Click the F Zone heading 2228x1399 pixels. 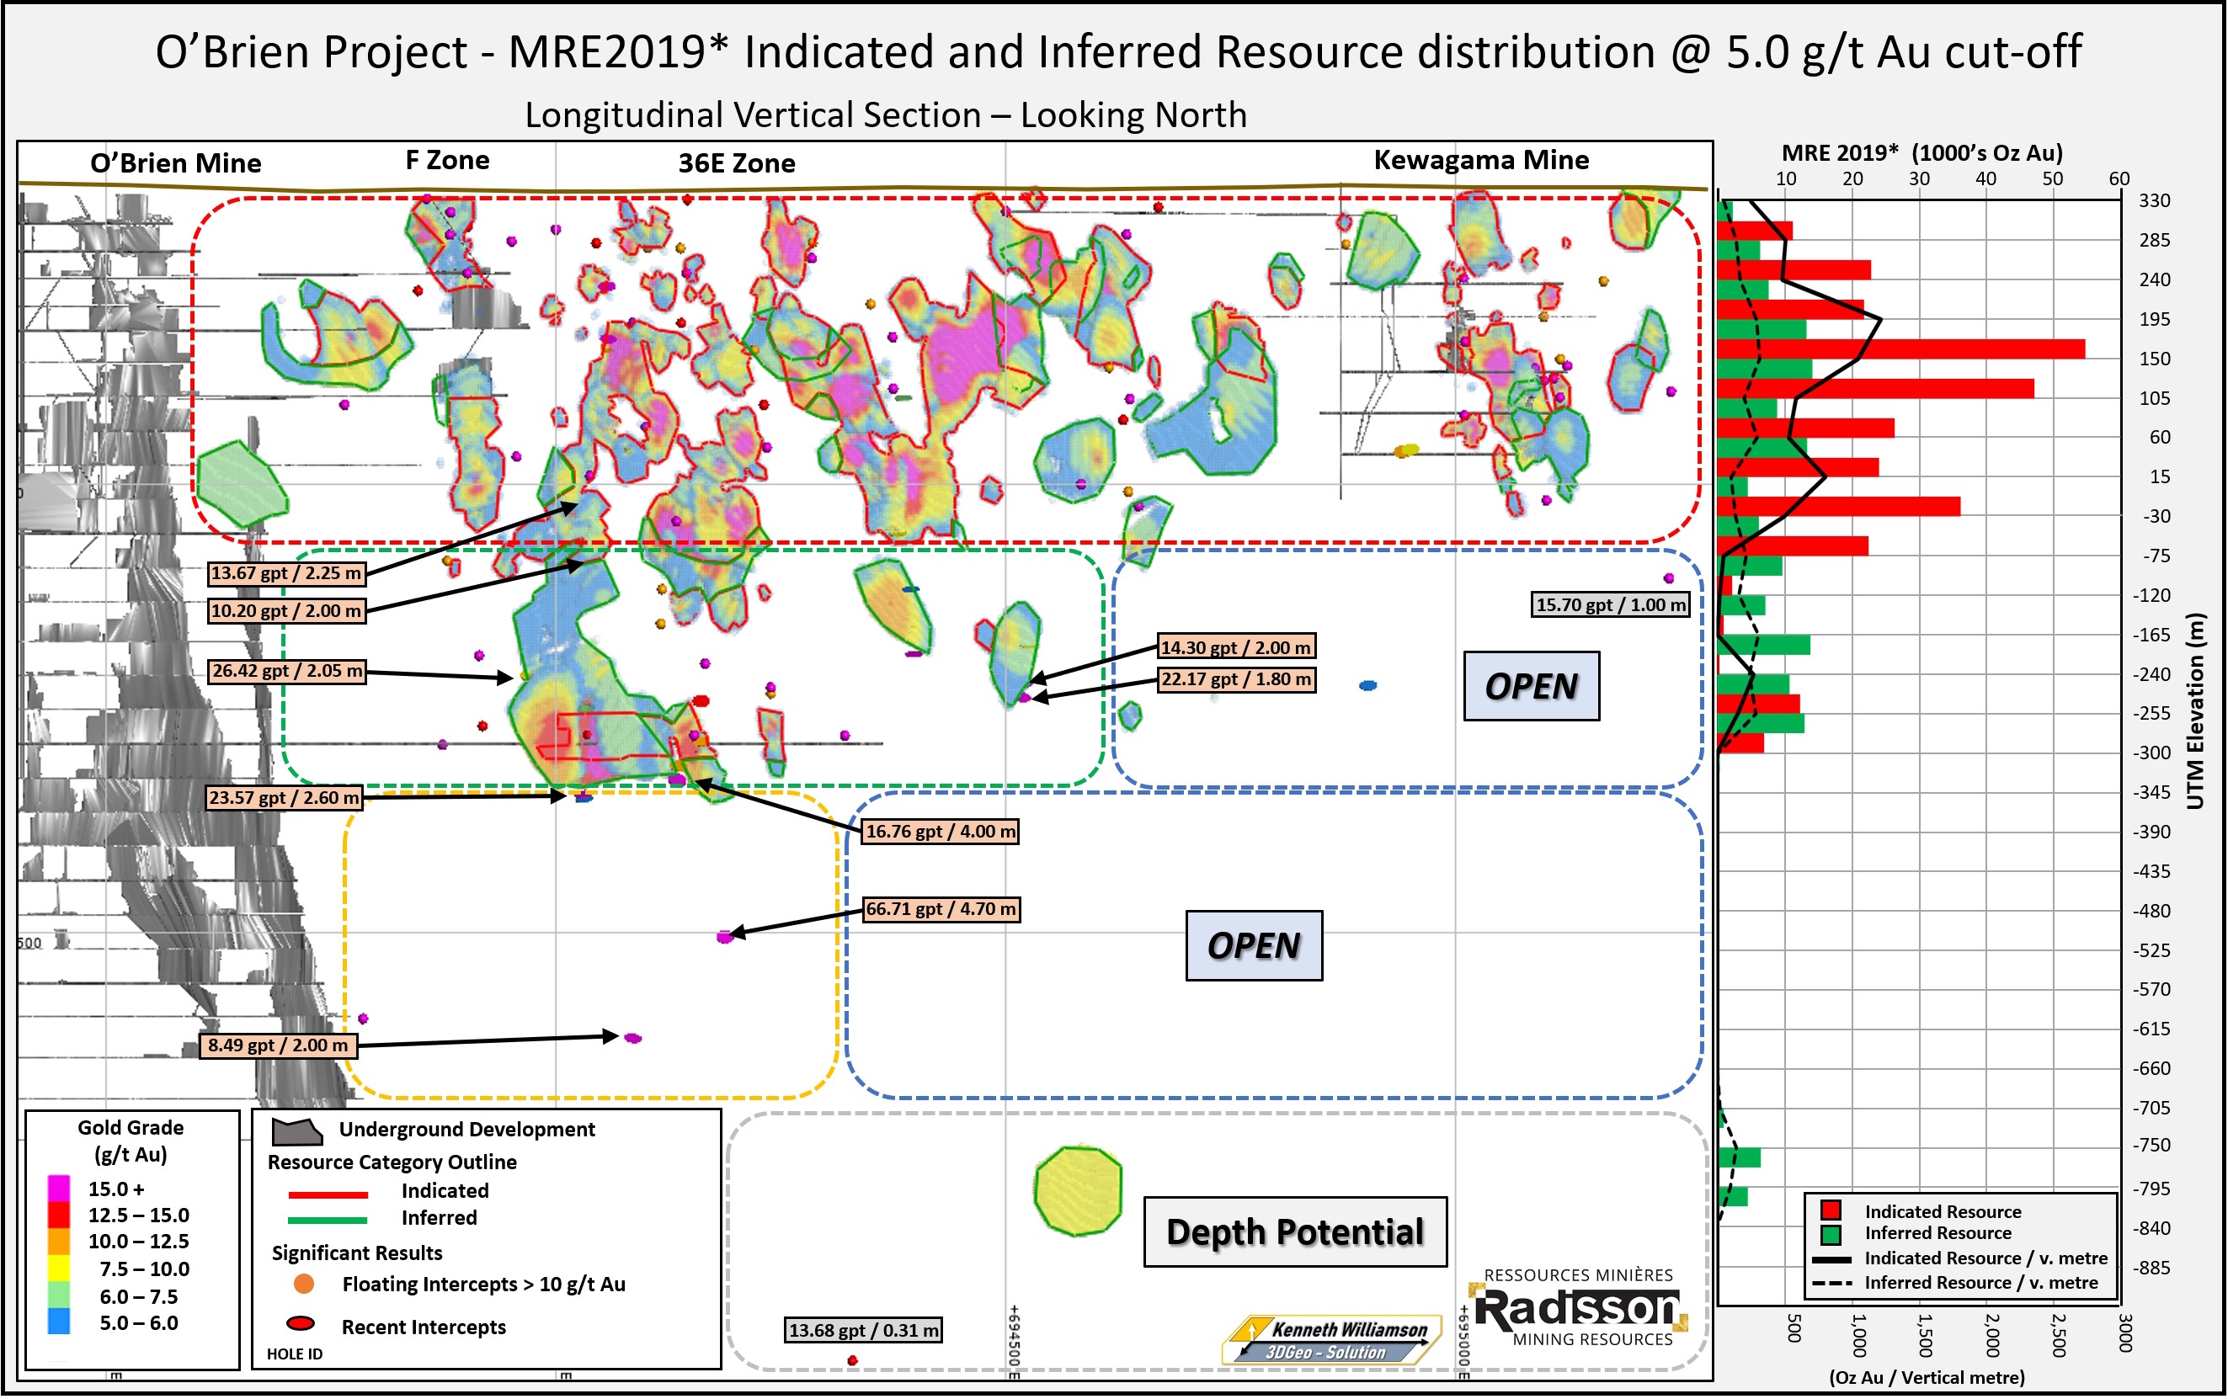tap(447, 161)
